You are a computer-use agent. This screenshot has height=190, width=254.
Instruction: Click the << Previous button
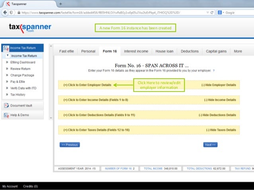[x=70, y=145]
